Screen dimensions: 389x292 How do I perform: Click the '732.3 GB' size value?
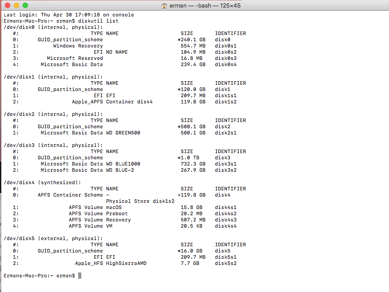tap(193, 164)
